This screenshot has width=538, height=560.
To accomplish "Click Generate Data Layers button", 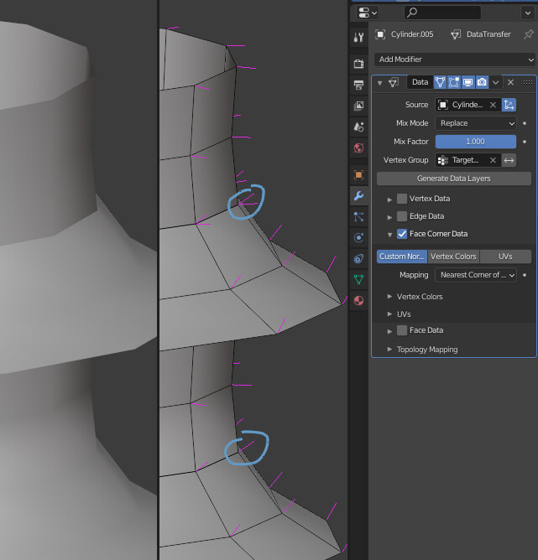I will [x=453, y=179].
